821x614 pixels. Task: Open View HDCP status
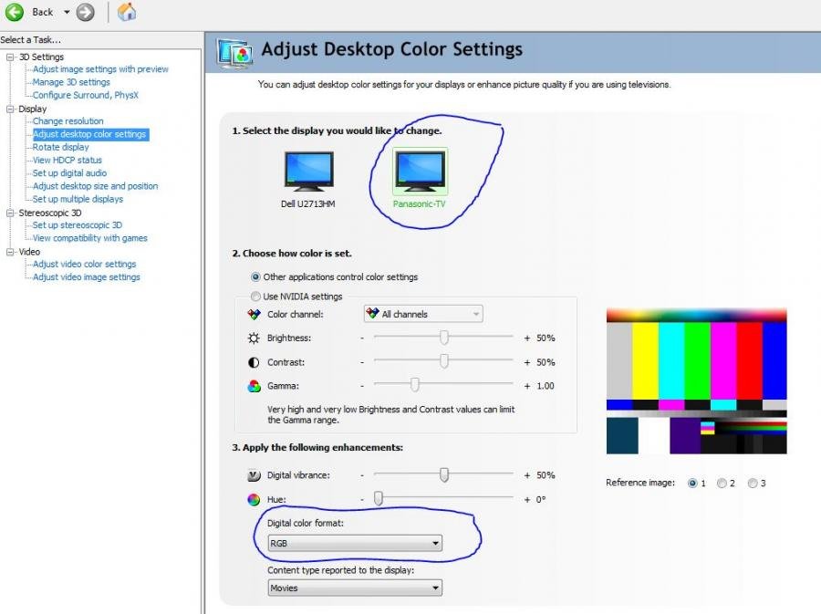point(68,161)
